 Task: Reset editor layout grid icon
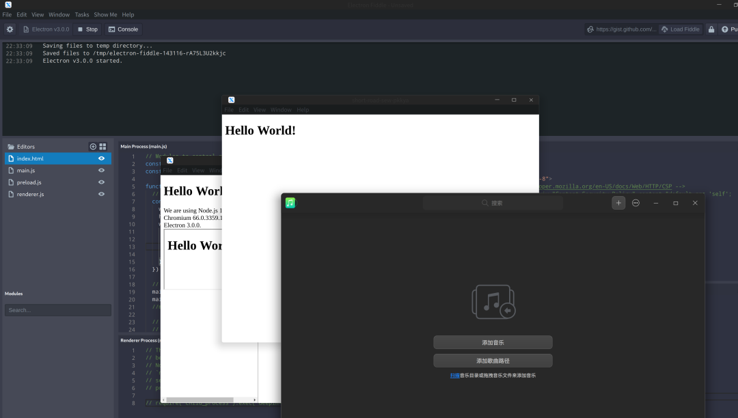102,147
